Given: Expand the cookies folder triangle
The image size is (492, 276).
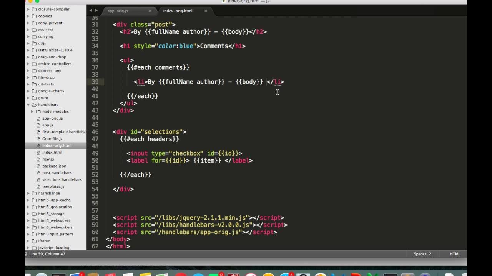Looking at the screenshot, I should pos(28,16).
